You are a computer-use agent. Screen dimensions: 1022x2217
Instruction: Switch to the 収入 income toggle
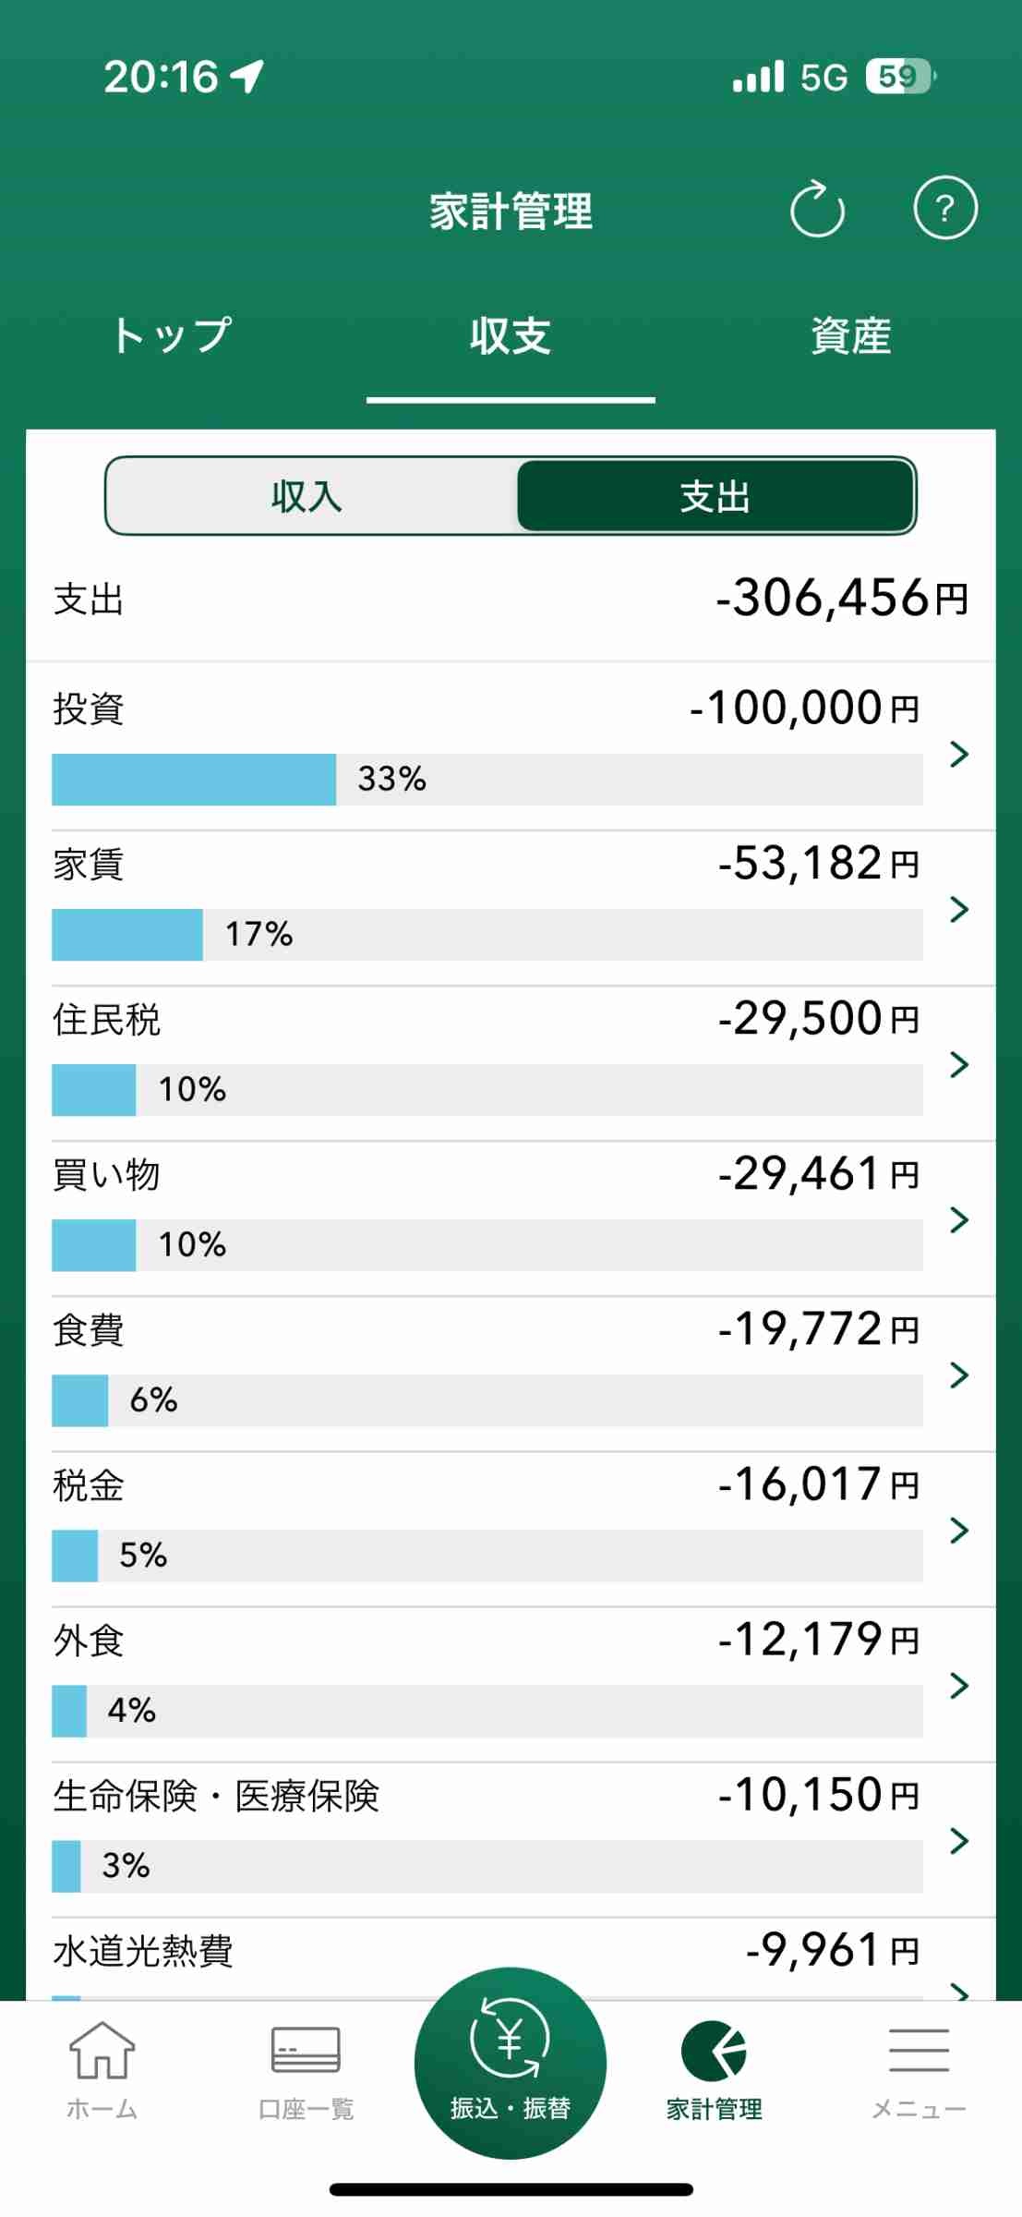point(308,496)
